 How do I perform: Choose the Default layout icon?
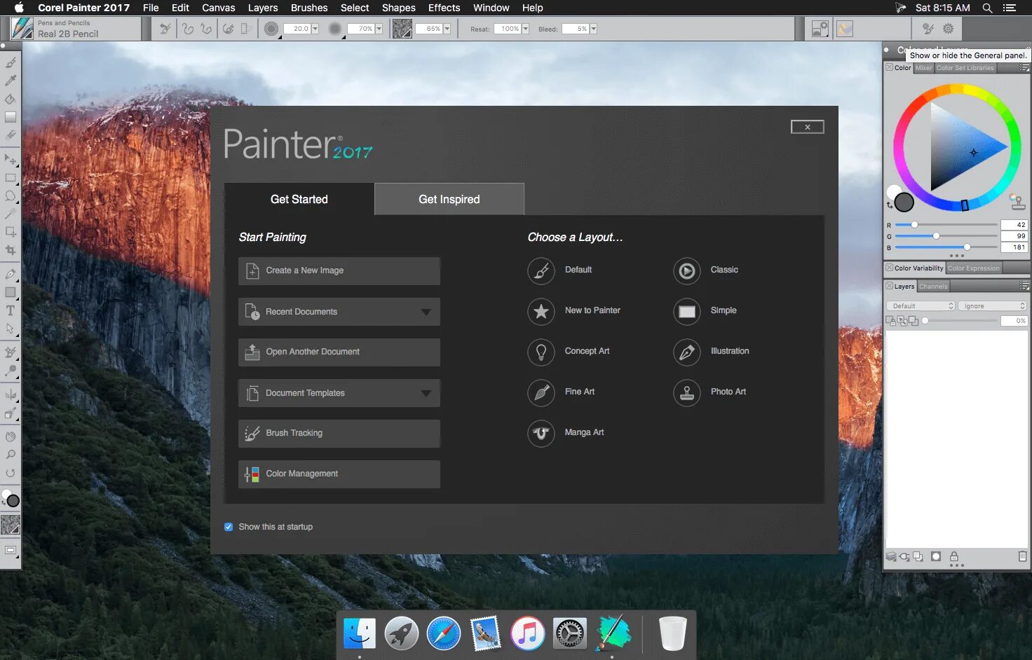[x=541, y=270]
